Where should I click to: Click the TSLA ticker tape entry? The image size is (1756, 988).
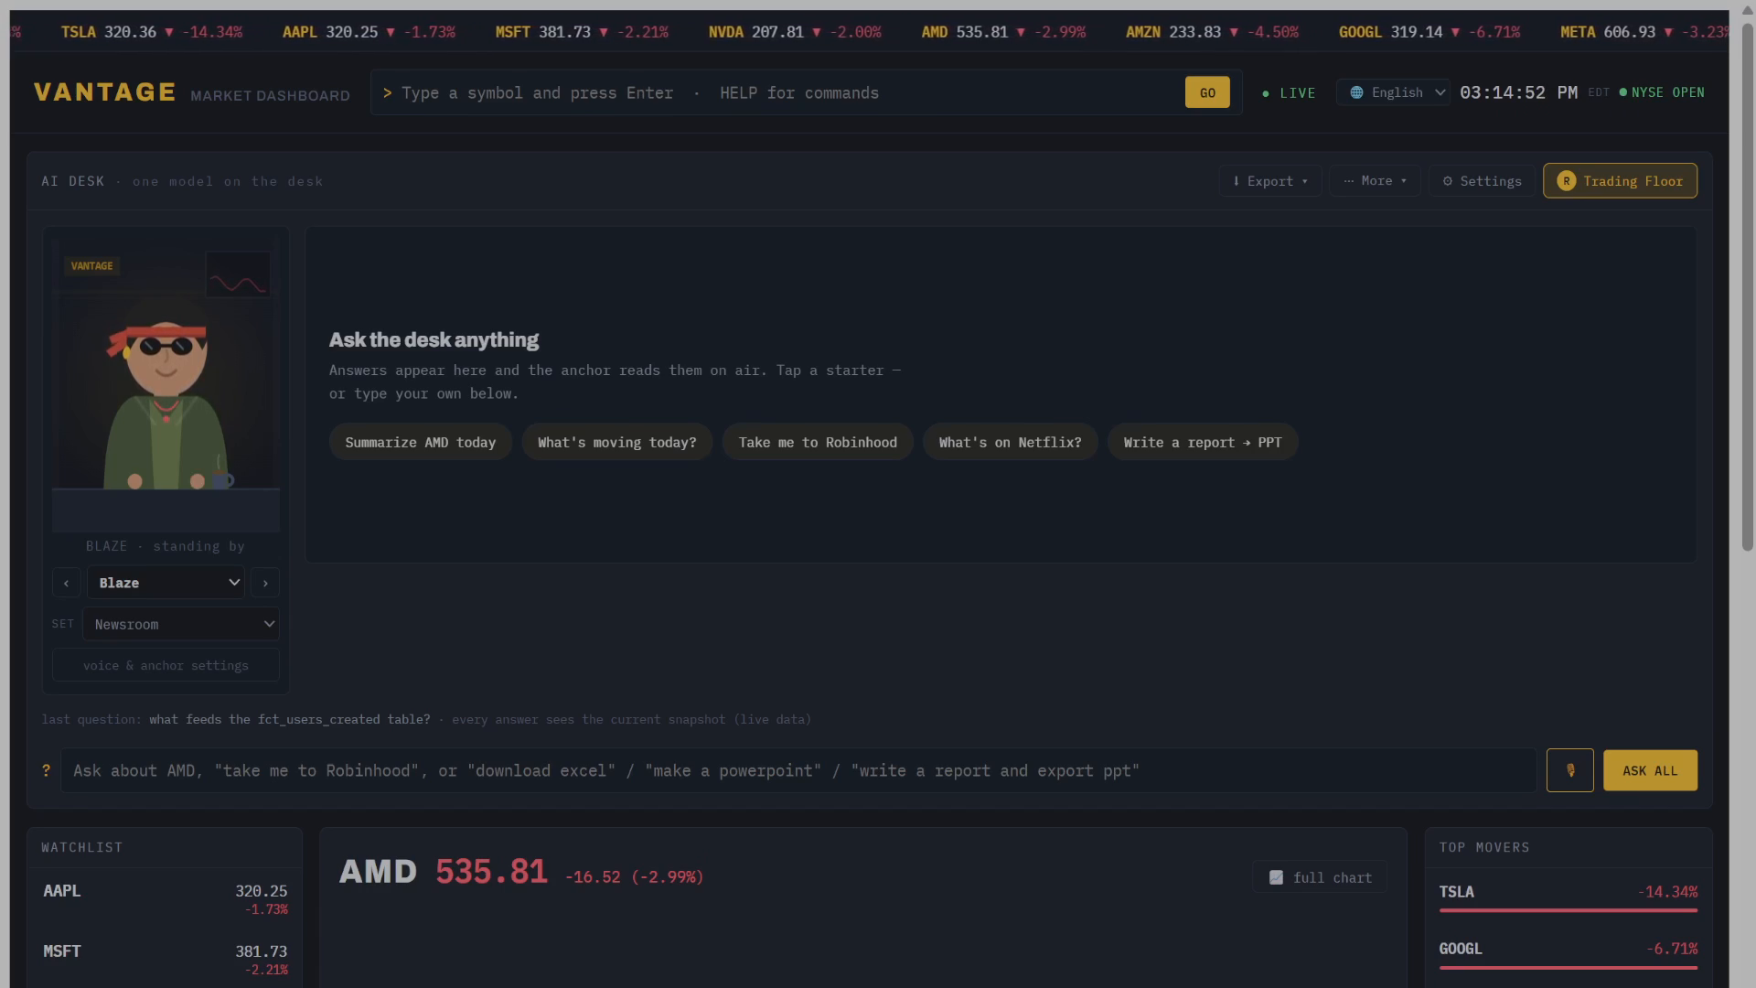pyautogui.click(x=151, y=32)
